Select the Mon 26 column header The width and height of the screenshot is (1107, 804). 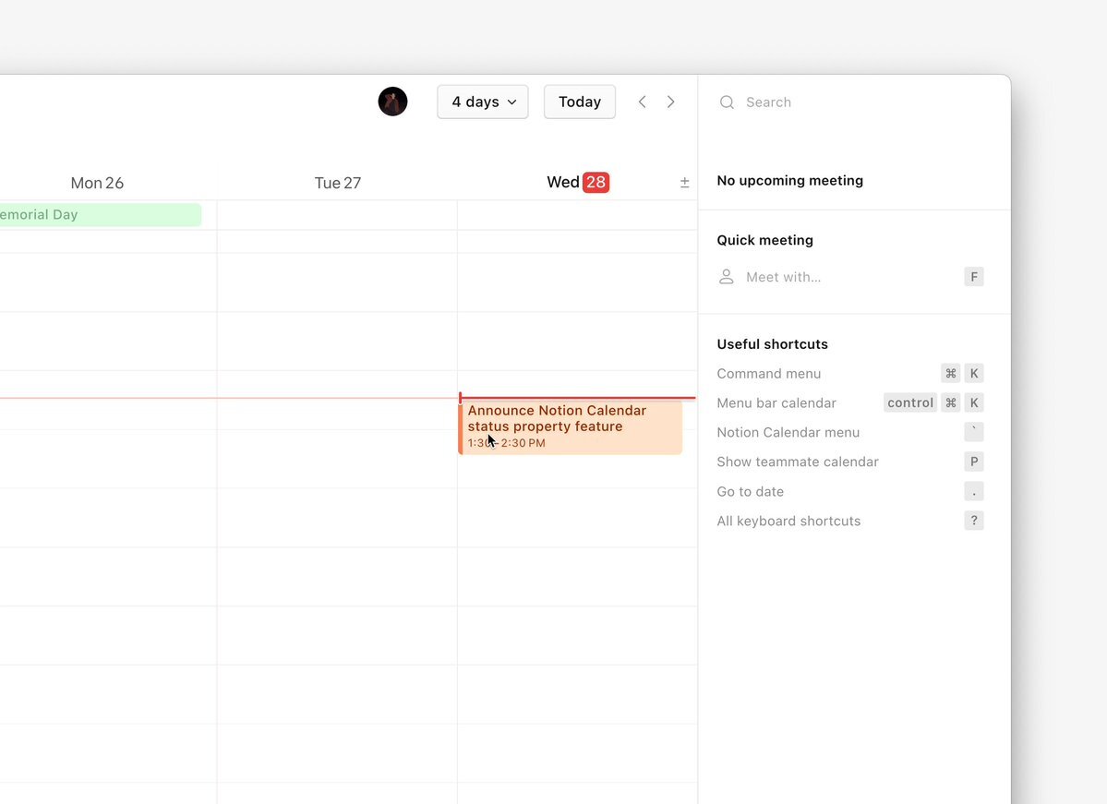(x=97, y=183)
